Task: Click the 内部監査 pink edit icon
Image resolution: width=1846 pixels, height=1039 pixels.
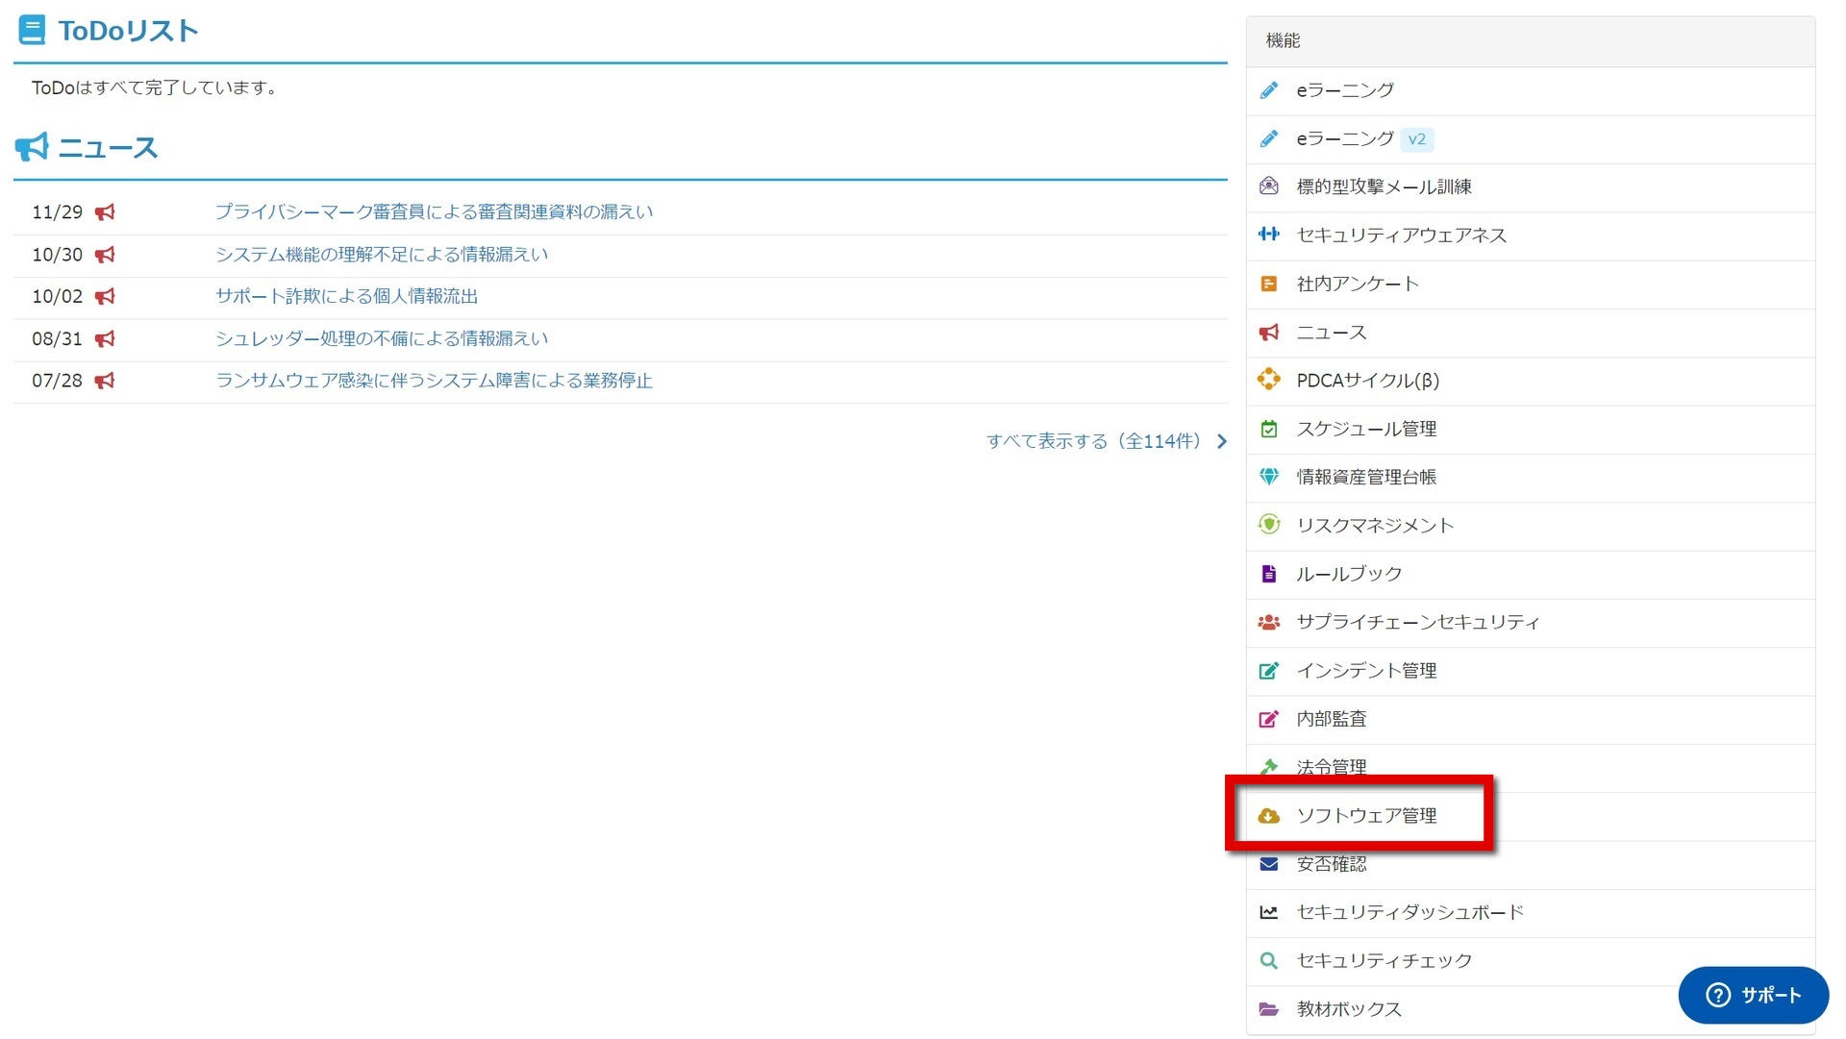Action: coord(1269,719)
